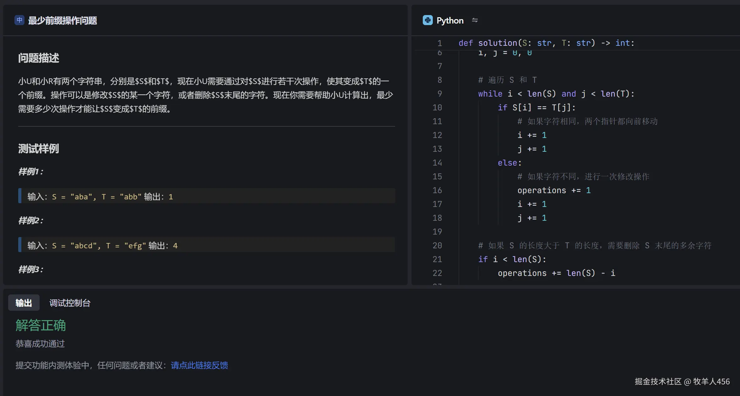Click the 解答正确 result message

41,325
